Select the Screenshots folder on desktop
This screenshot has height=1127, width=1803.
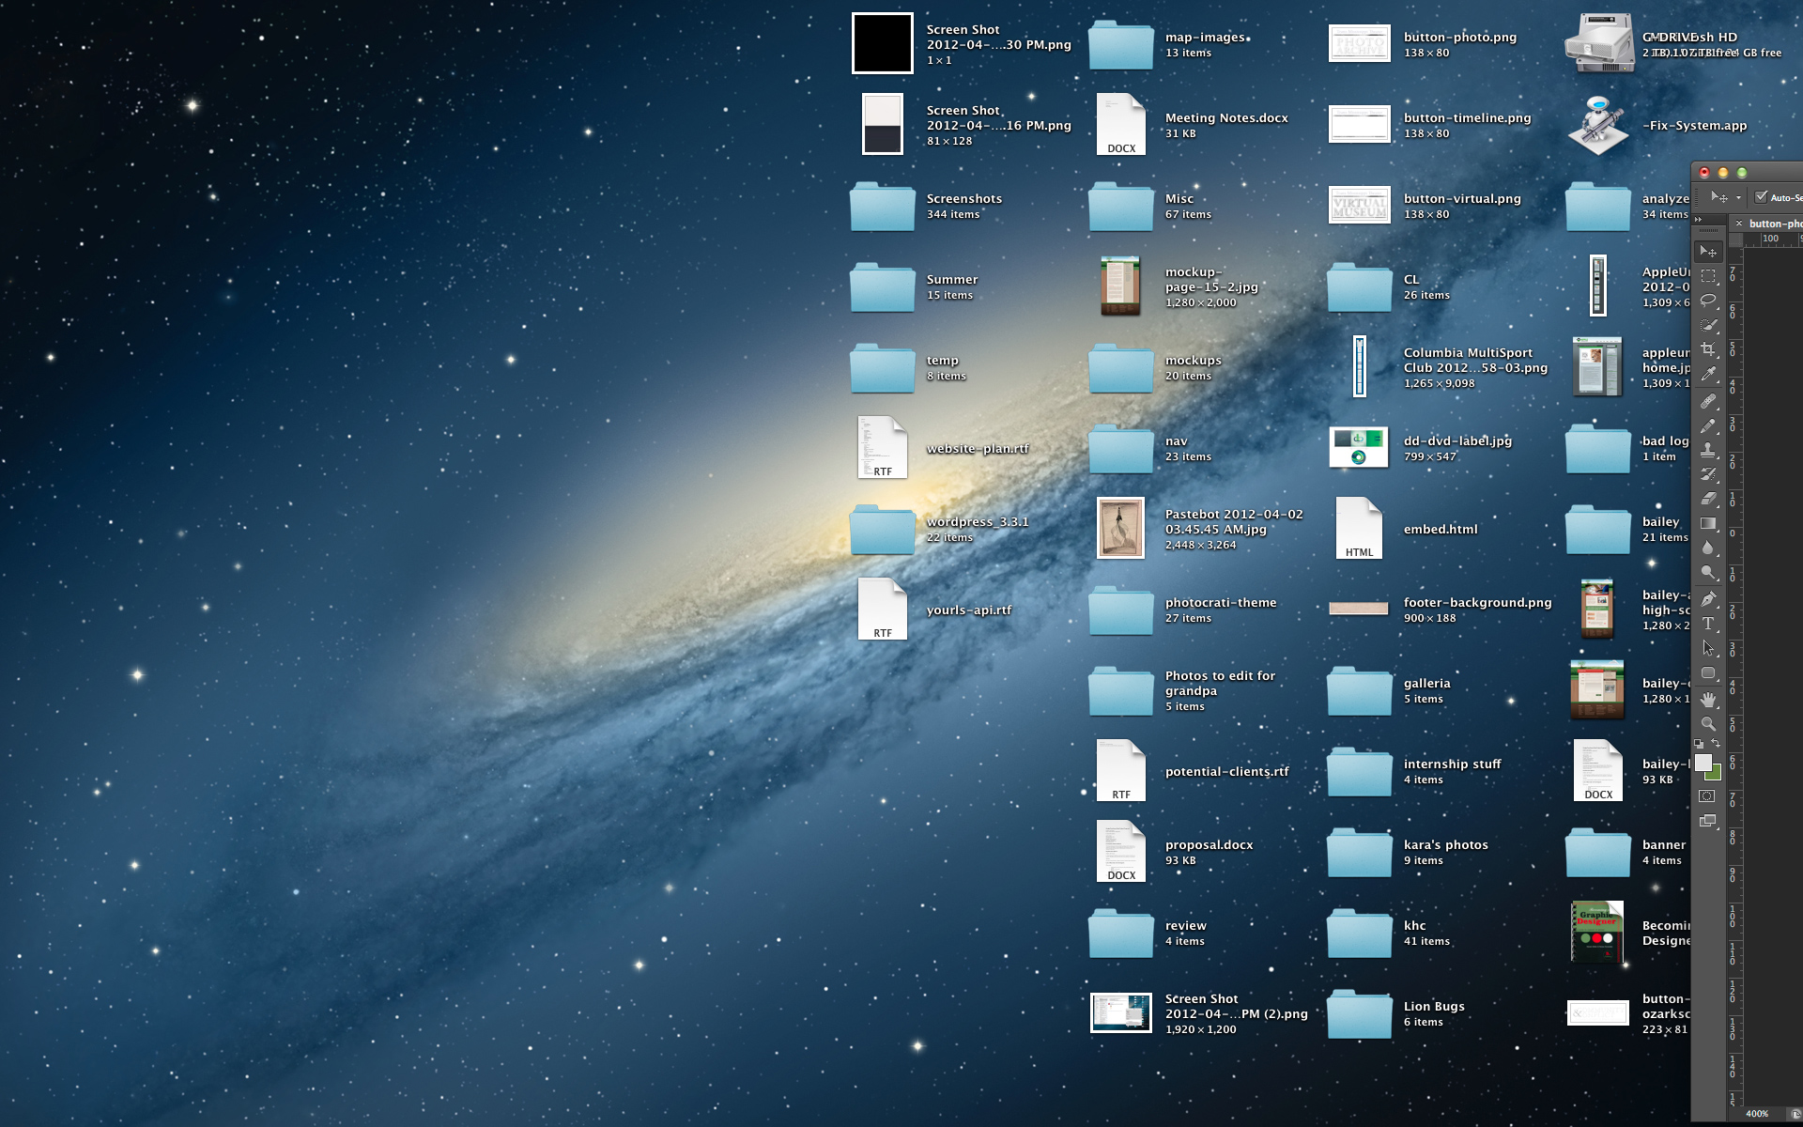pyautogui.click(x=882, y=207)
